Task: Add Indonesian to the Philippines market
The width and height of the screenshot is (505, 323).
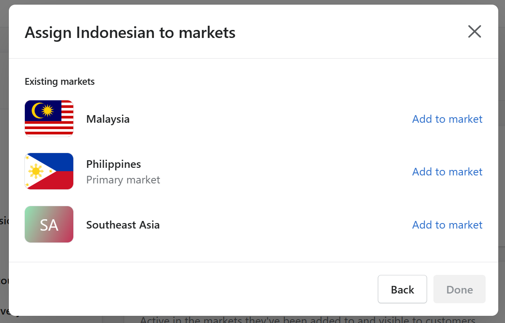Action: coord(447,172)
